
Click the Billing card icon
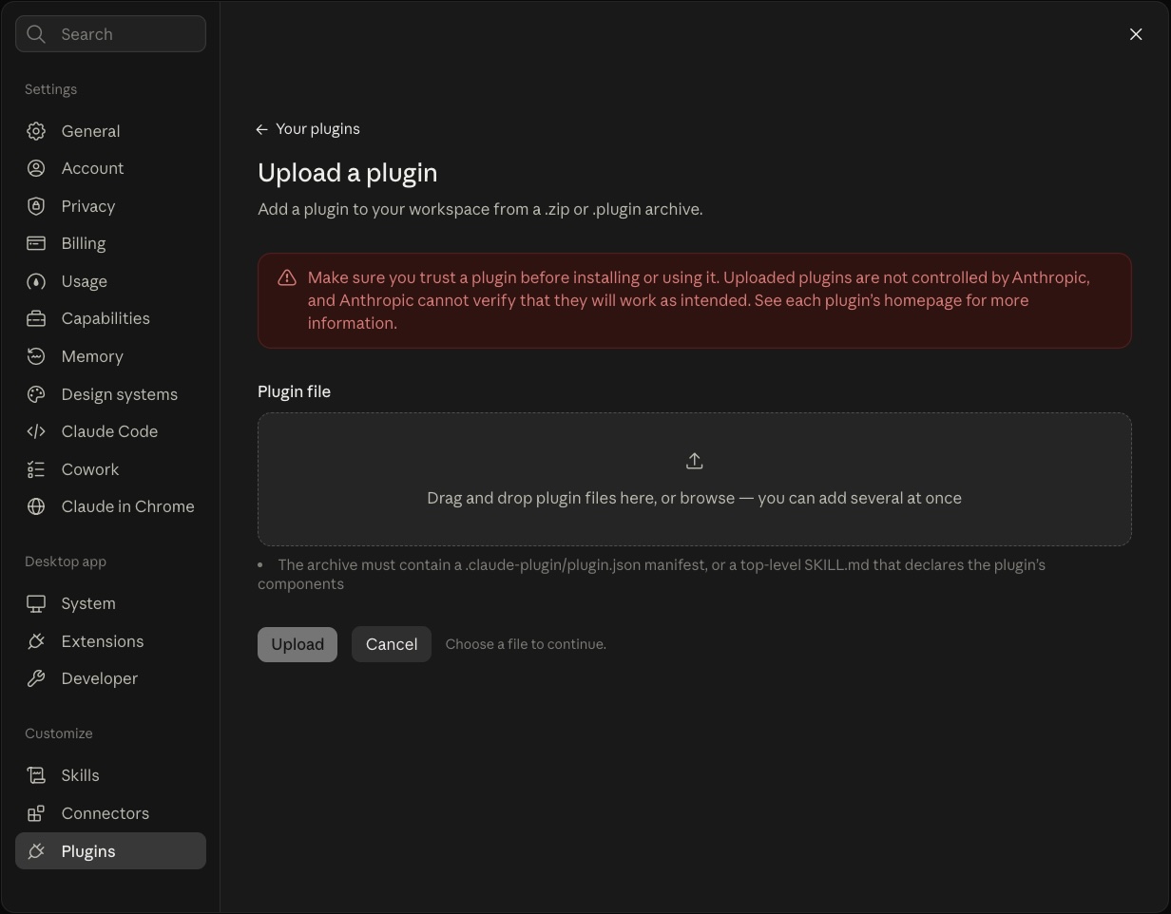point(36,243)
